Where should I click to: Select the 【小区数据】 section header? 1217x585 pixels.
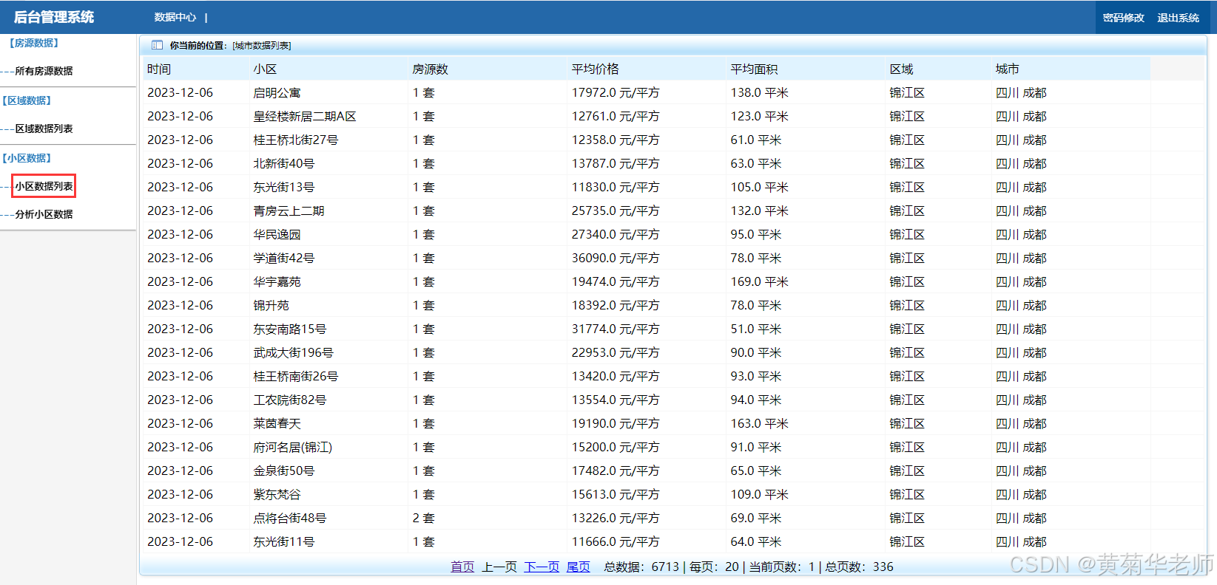click(27, 158)
